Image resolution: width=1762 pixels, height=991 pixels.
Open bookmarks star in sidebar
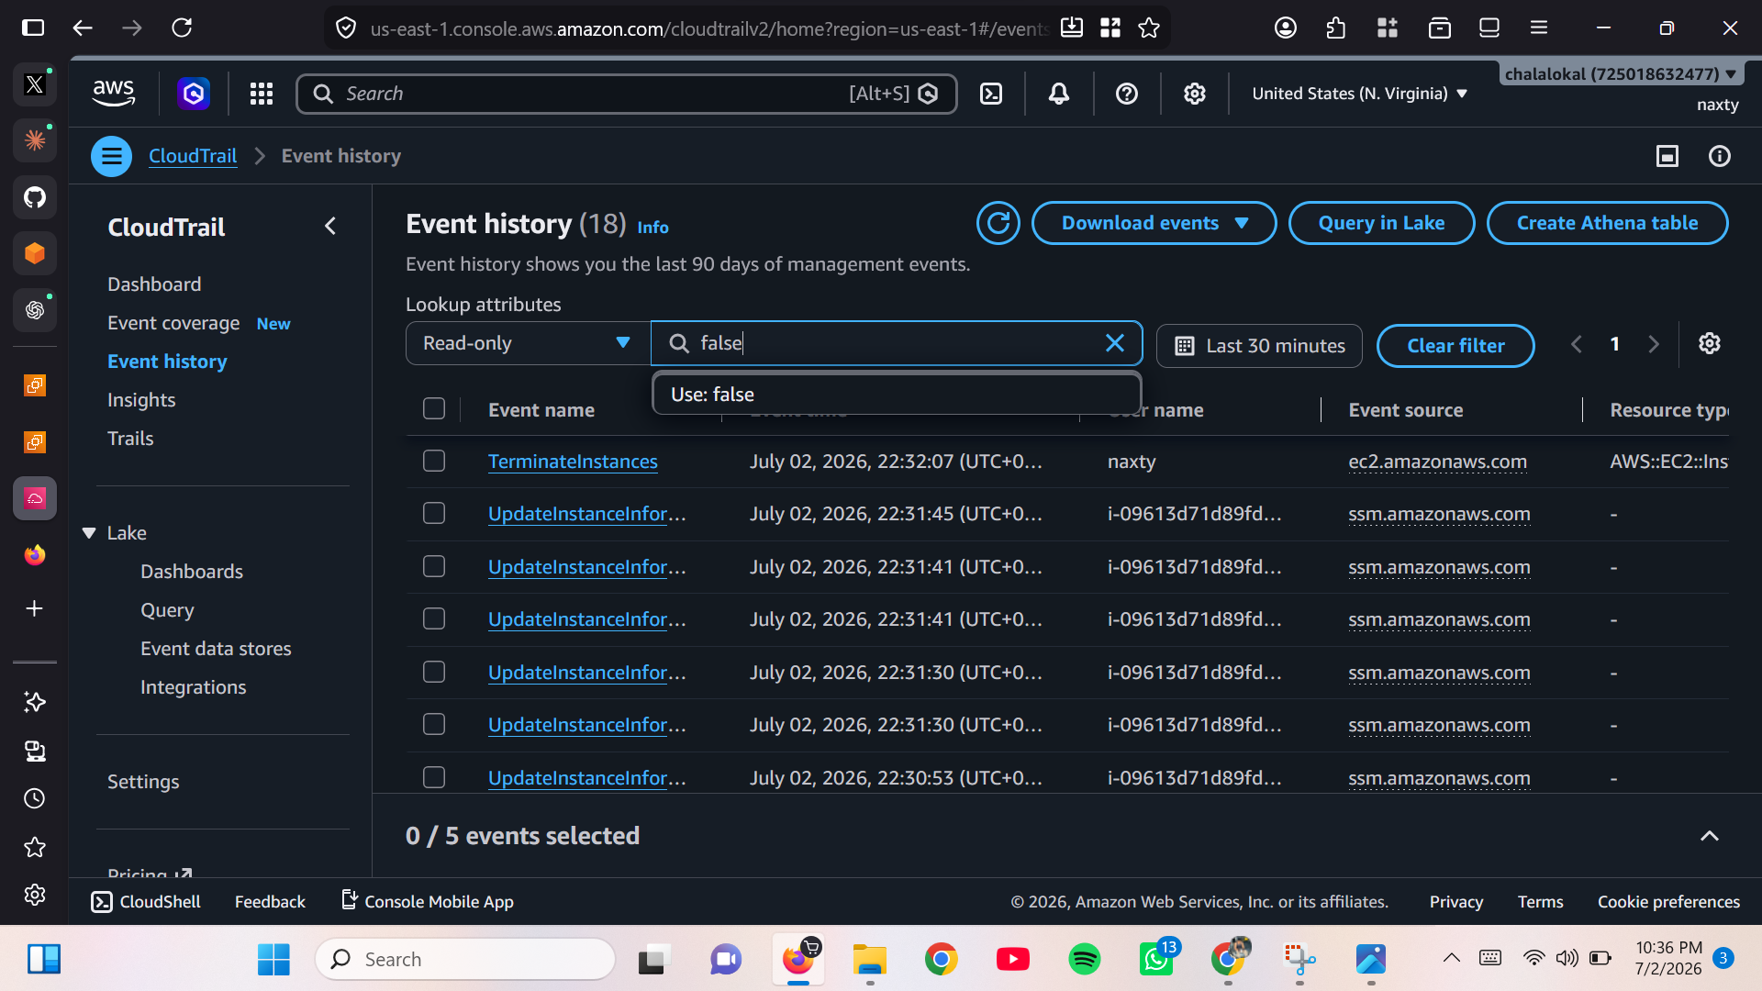tap(35, 847)
